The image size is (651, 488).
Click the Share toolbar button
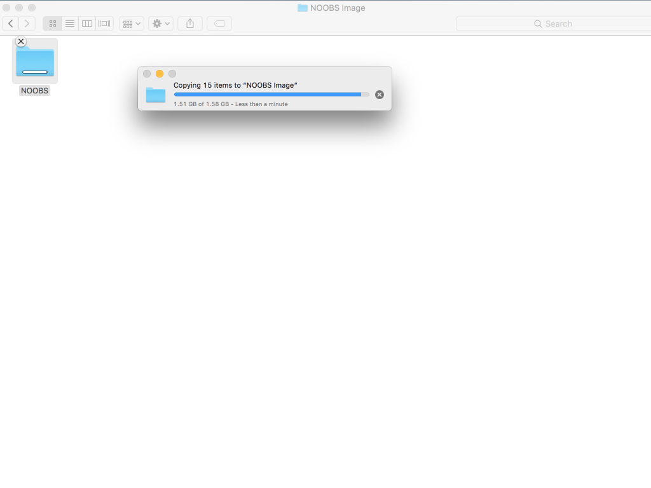[x=190, y=24]
